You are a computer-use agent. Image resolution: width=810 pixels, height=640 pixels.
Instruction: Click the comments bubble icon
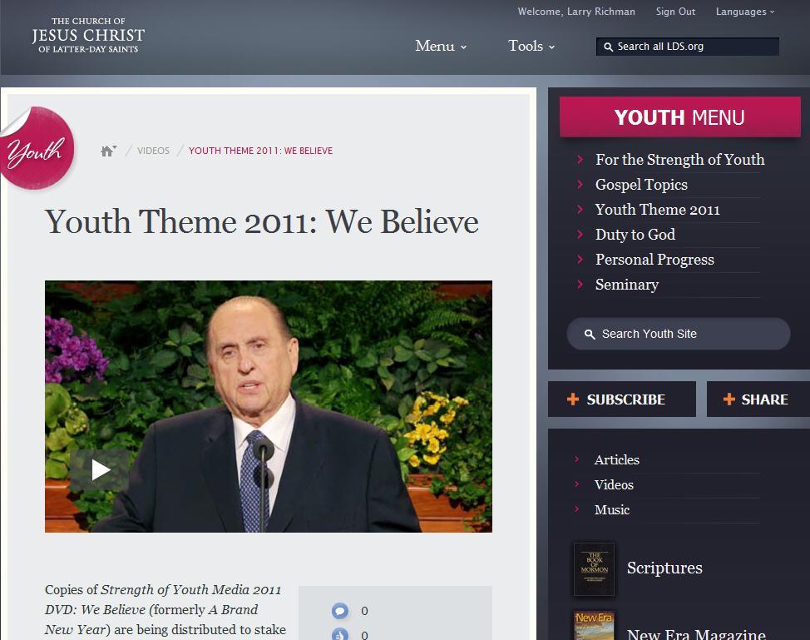point(339,611)
